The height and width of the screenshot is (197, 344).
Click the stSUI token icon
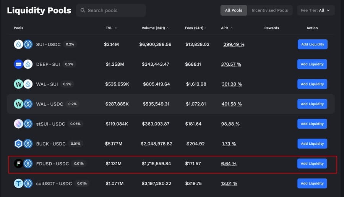pos(18,124)
